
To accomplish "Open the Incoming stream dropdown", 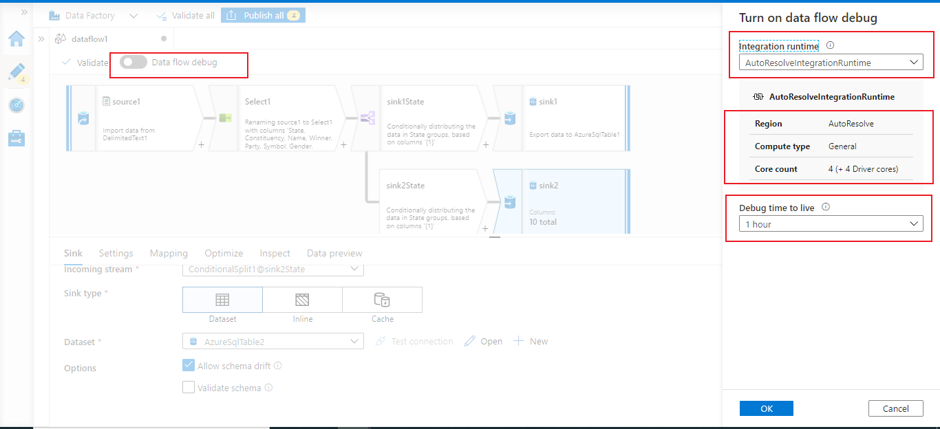I will click(x=273, y=269).
